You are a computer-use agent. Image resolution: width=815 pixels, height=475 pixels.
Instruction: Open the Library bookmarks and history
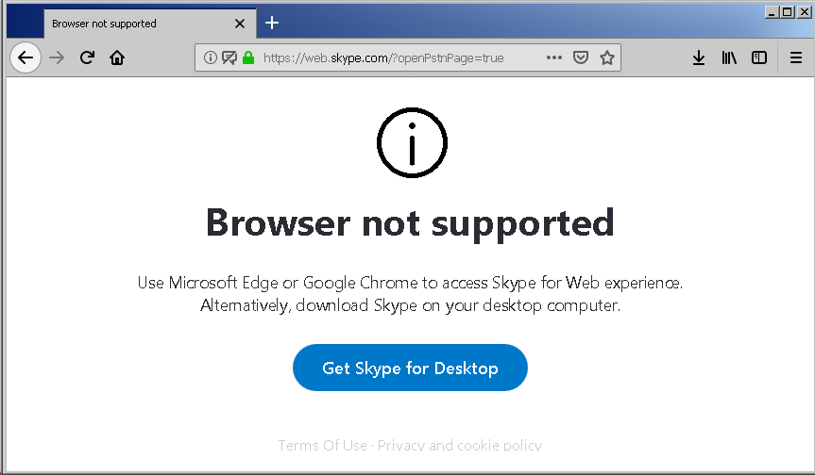pyautogui.click(x=729, y=57)
